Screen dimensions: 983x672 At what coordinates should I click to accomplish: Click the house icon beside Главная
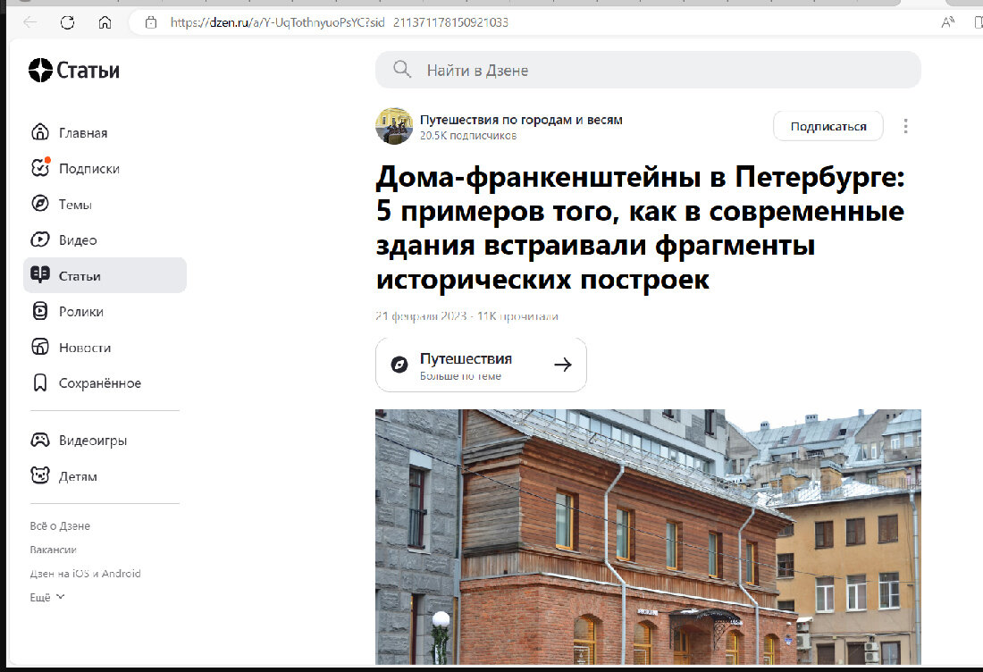(x=40, y=132)
